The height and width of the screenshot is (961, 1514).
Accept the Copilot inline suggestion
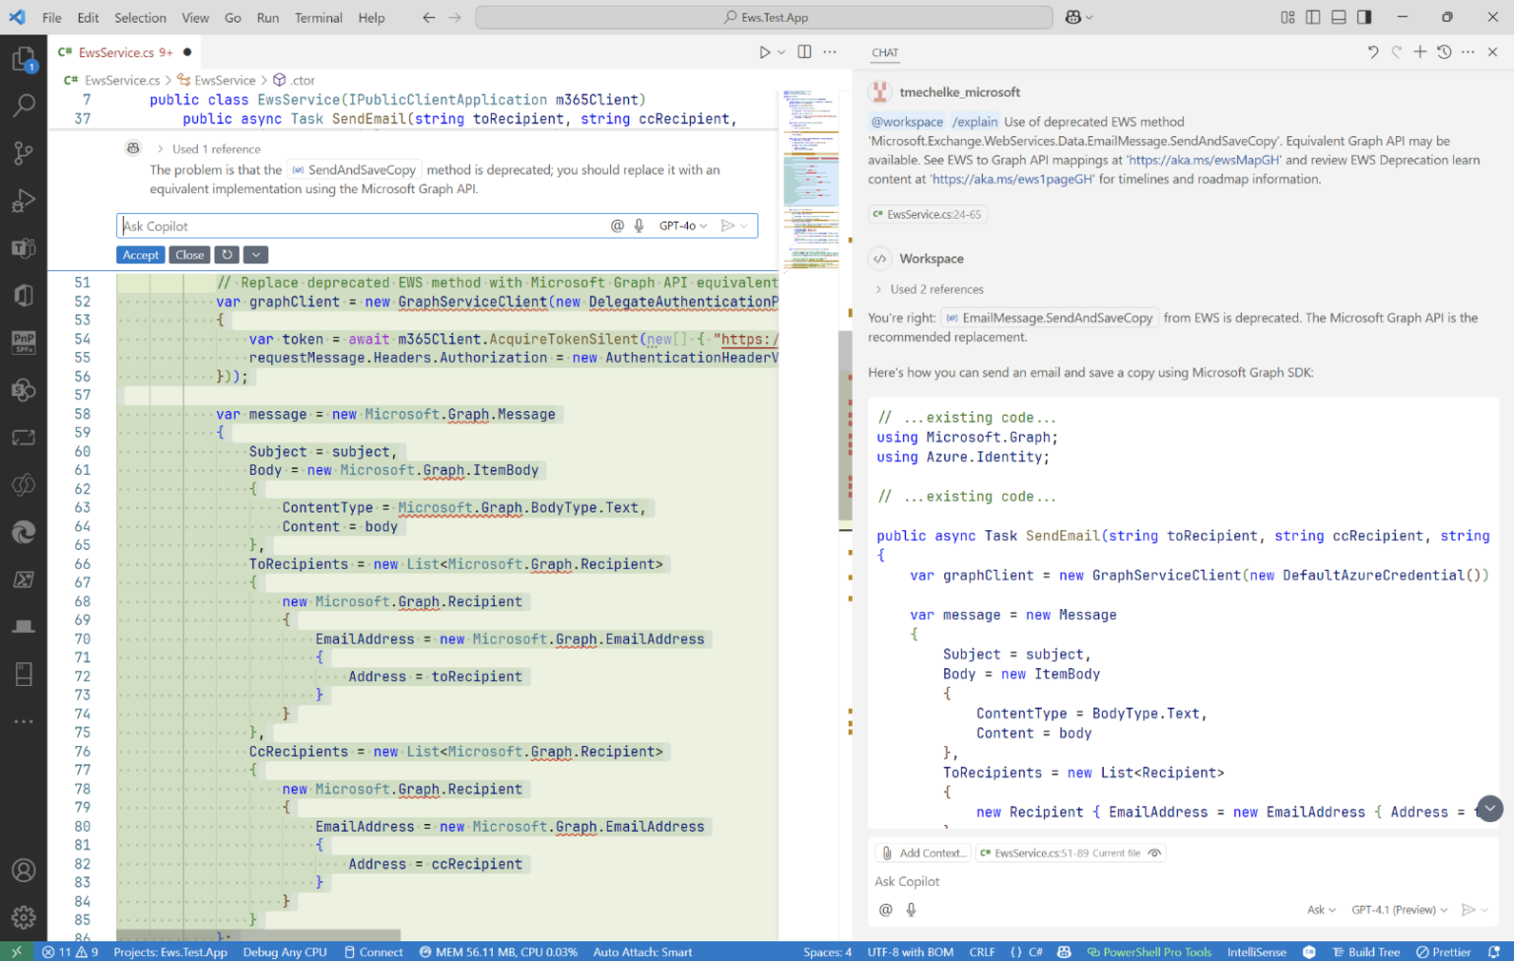click(140, 254)
